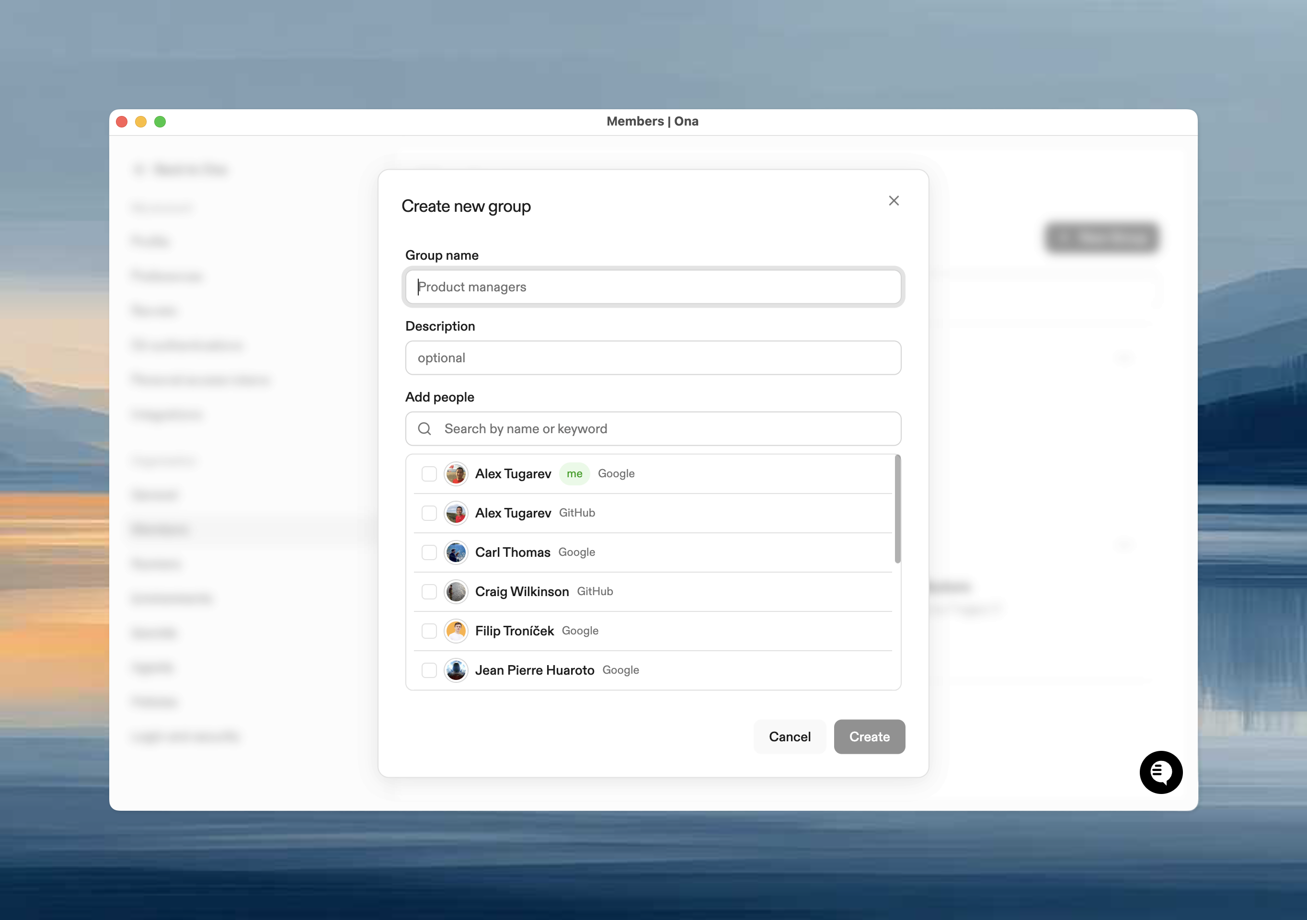This screenshot has height=920, width=1307.
Task: Tick Jean Pierre Huaroto's checkbox
Action: coord(429,670)
